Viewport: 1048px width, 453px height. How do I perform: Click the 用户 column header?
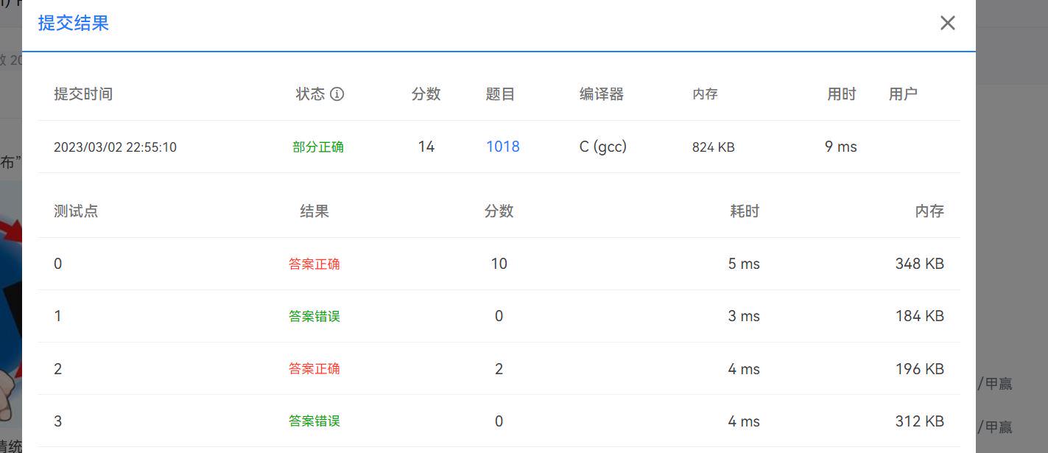904,94
